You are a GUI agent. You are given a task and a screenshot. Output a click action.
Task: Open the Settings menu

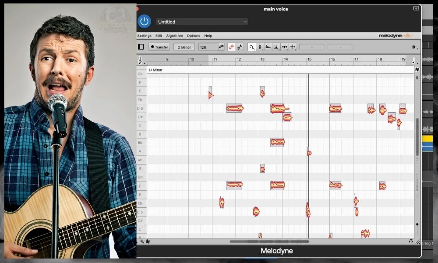tap(144, 36)
